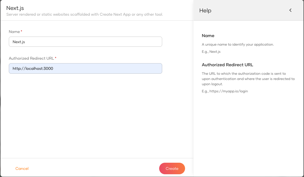
Task: Click the 'Name' label above the first field
Action: [14, 32]
